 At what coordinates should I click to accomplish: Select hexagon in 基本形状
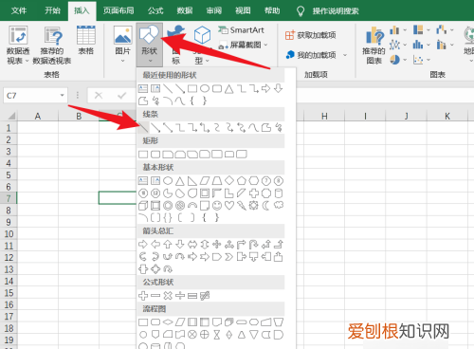coord(254,181)
